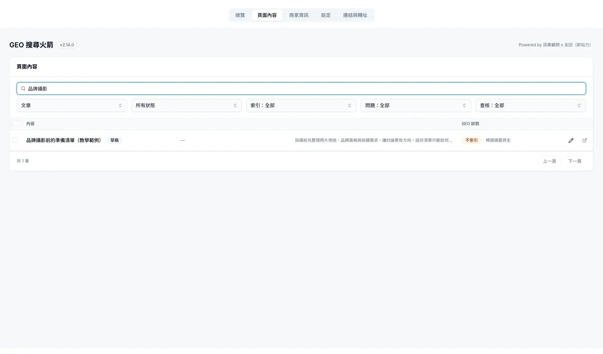Open the 所有狀態 status dropdown
Viewport: 603px width, 354px height.
tap(186, 105)
